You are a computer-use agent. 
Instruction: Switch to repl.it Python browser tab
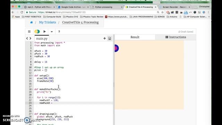[40, 7]
